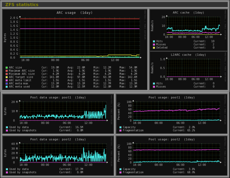Viewport: 230px width, 178px height.
Task: Click the ZFS statistics section title
Action: pyautogui.click(x=22, y=5)
